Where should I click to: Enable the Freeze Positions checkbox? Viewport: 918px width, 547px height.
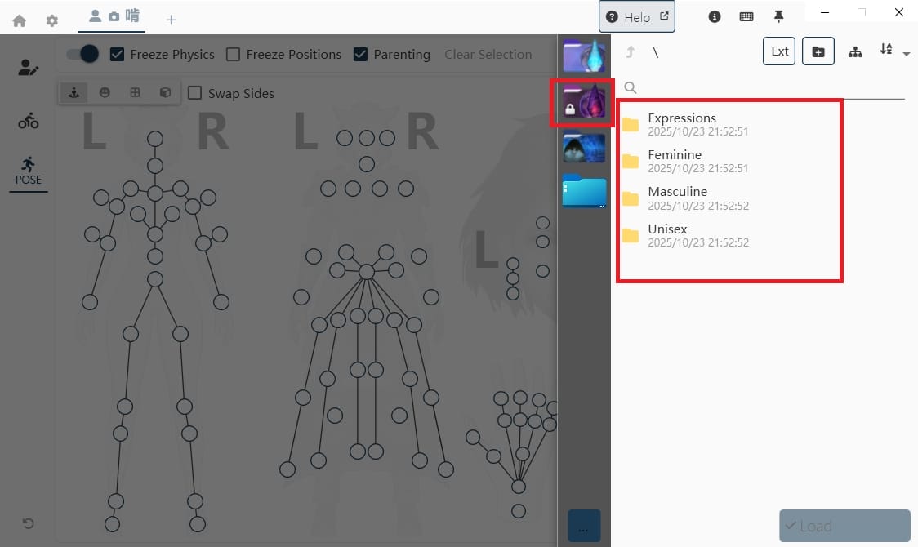(233, 55)
